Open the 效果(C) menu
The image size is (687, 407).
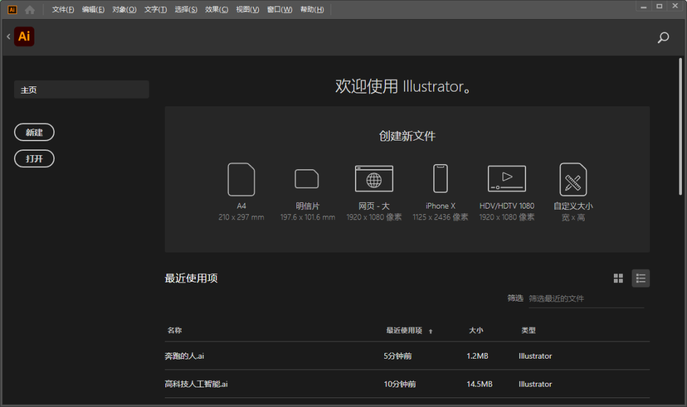pyautogui.click(x=216, y=10)
